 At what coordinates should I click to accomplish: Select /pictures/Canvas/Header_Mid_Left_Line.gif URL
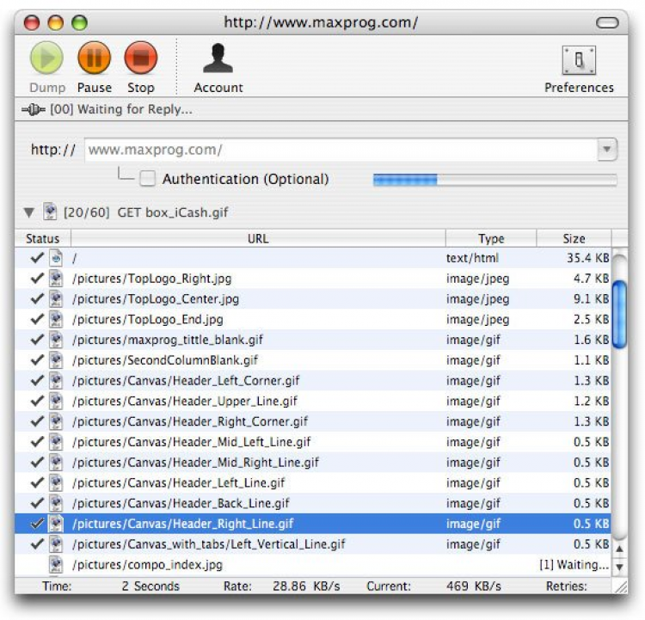pyautogui.click(x=191, y=442)
